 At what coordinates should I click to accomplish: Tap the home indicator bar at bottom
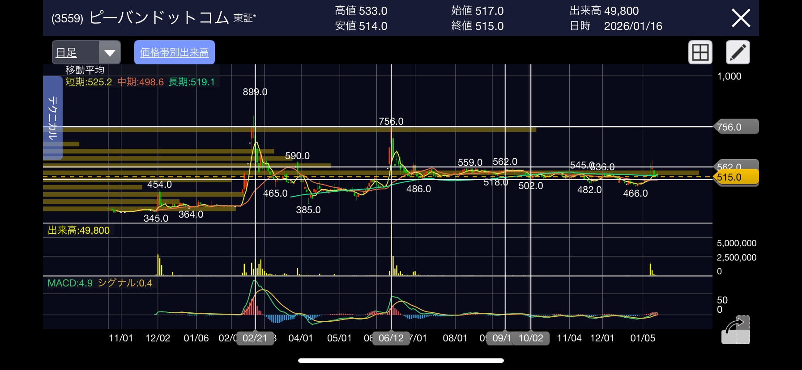coord(401,361)
